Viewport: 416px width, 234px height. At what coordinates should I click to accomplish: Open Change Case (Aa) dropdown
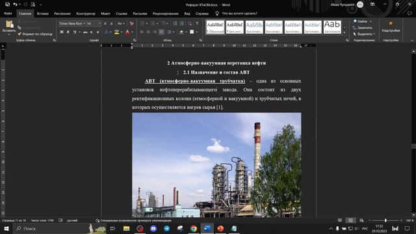pos(121,23)
